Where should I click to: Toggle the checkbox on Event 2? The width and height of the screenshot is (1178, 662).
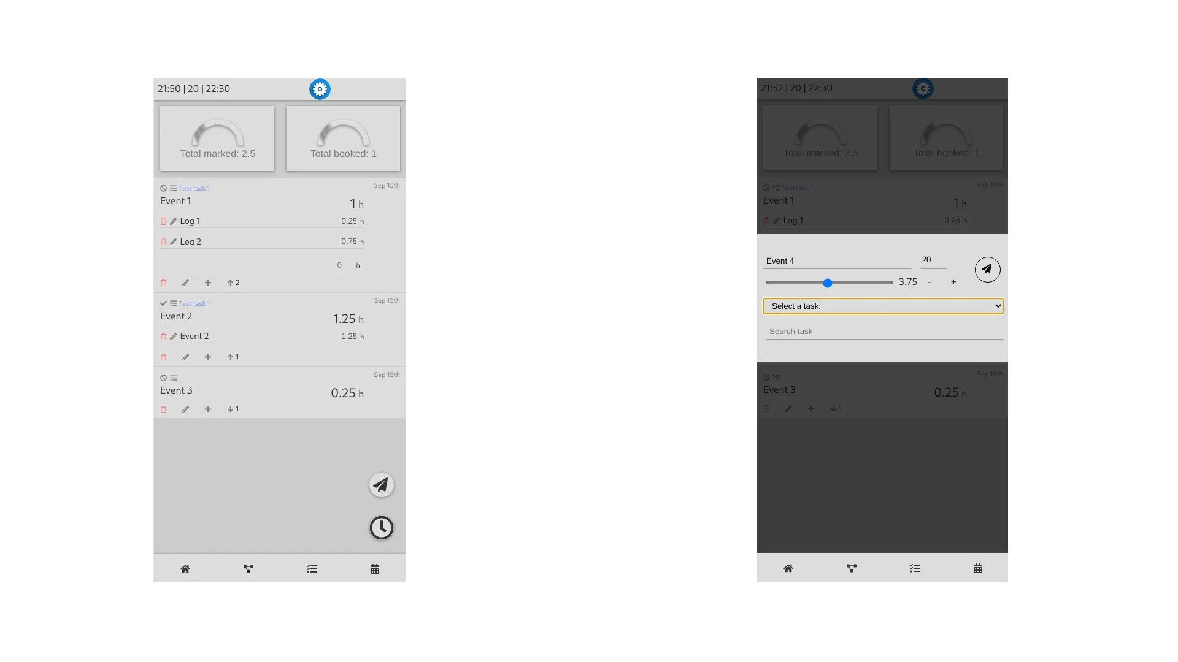163,303
